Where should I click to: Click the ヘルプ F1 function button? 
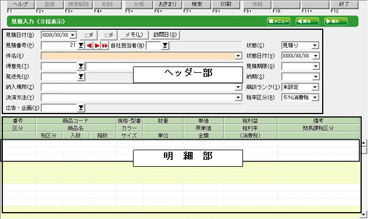pos(21,5)
